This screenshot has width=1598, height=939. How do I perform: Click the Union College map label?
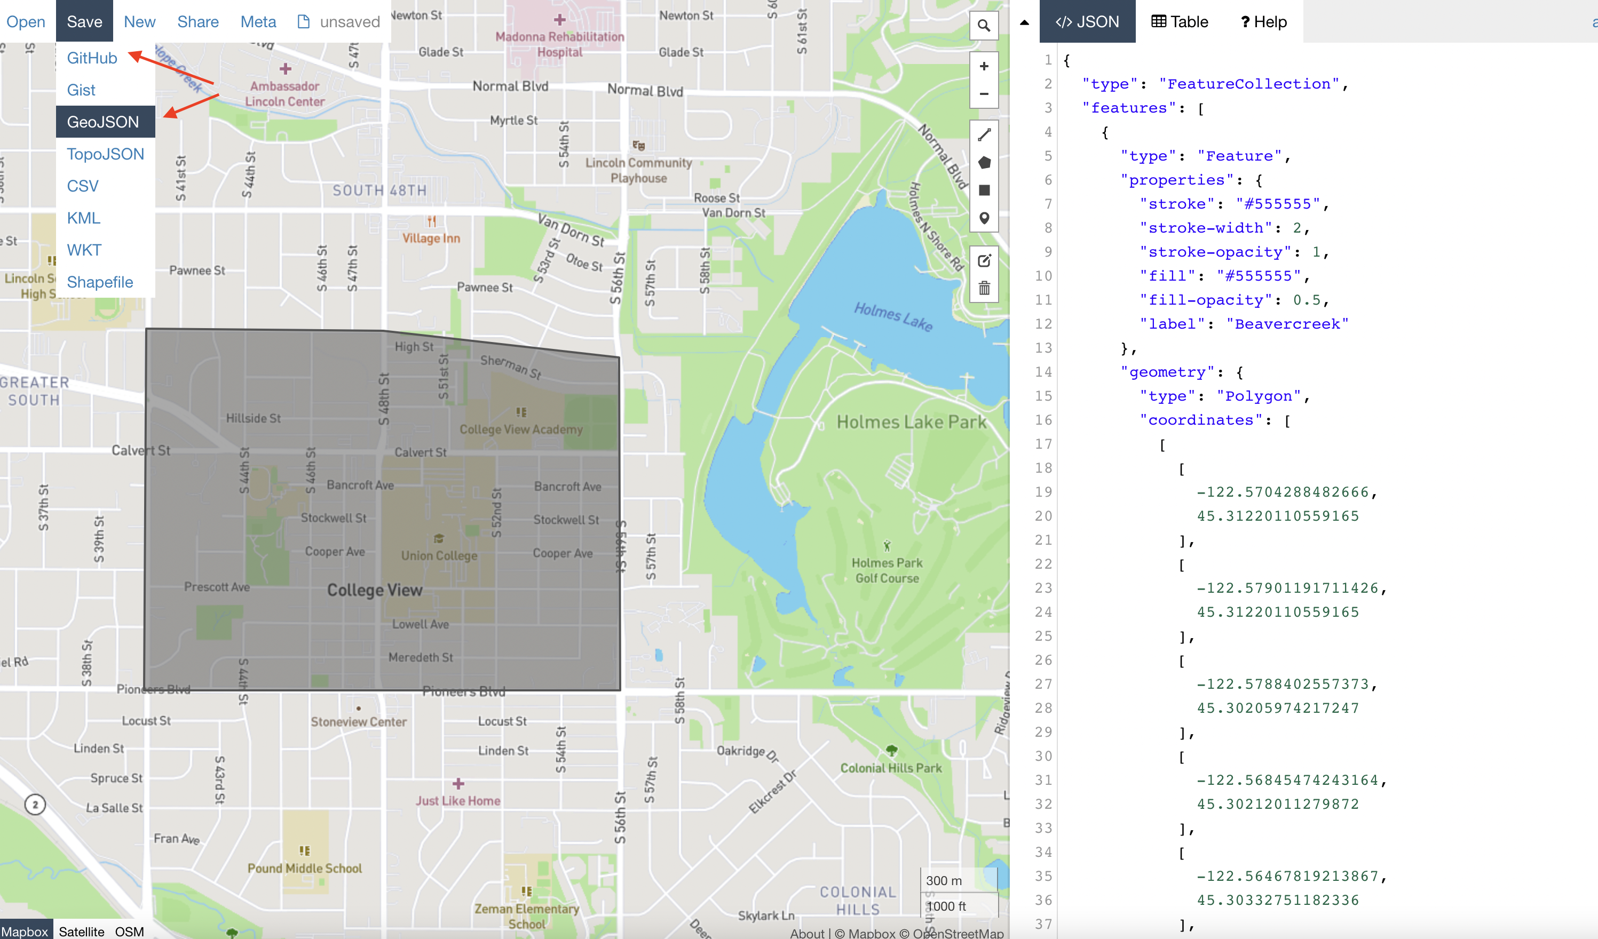(x=439, y=555)
